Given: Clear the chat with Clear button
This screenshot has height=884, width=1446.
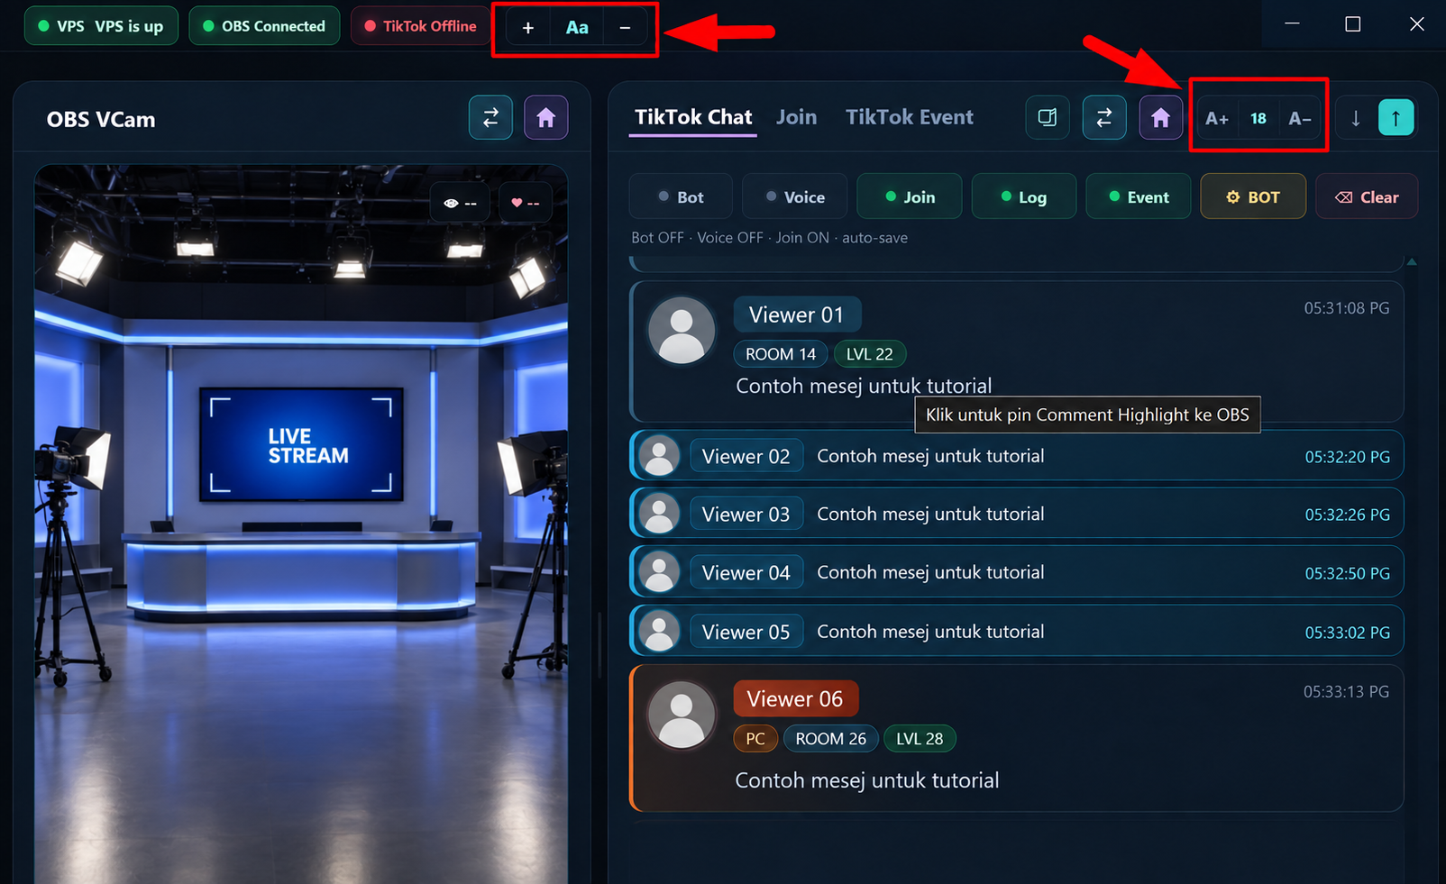Looking at the screenshot, I should tap(1367, 196).
